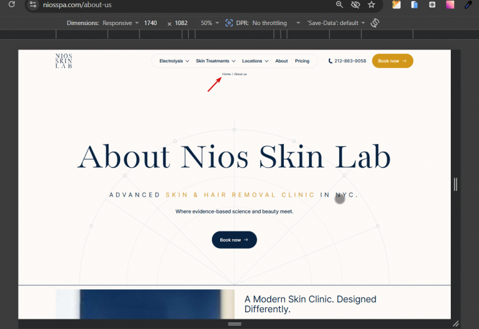Open the site information icon beside URL

click(33, 4)
